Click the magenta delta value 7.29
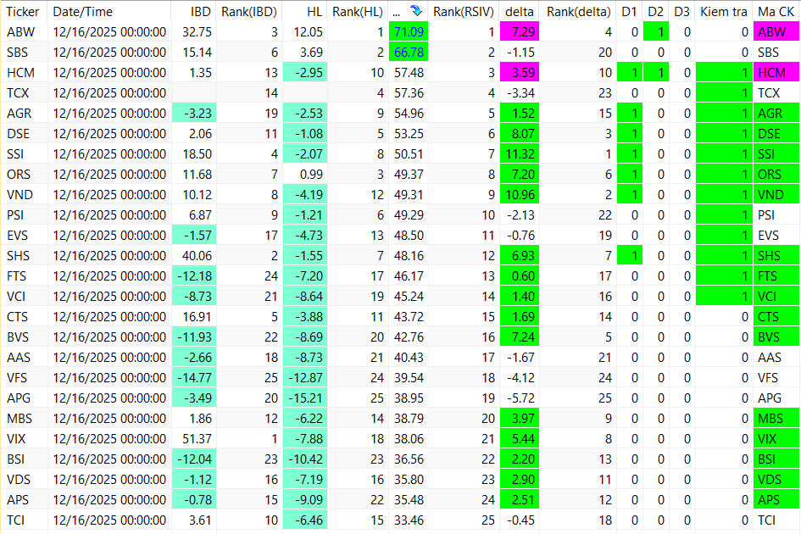Viewport: 801px width, 534px height. [520, 31]
